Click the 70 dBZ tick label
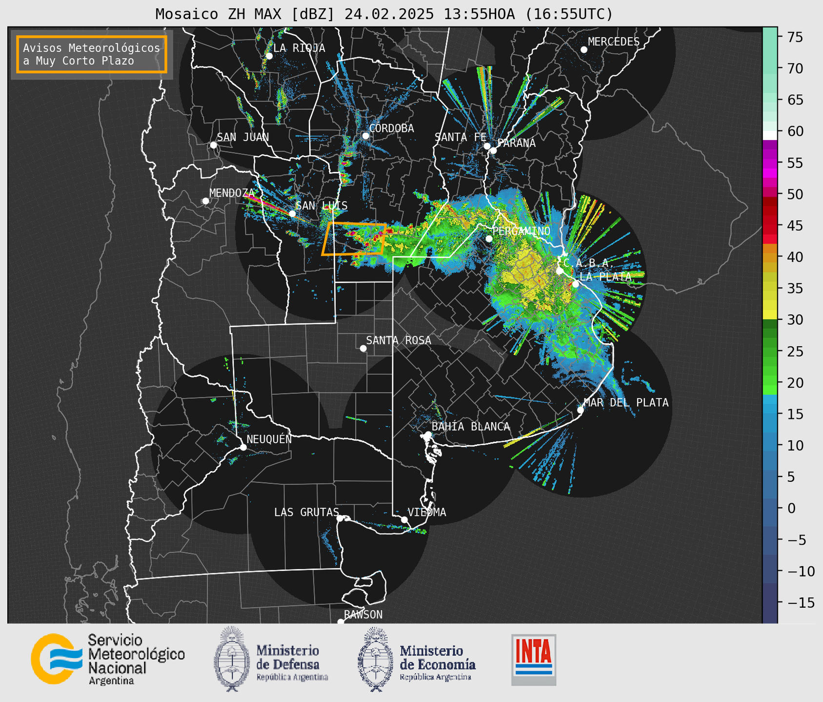 point(796,68)
